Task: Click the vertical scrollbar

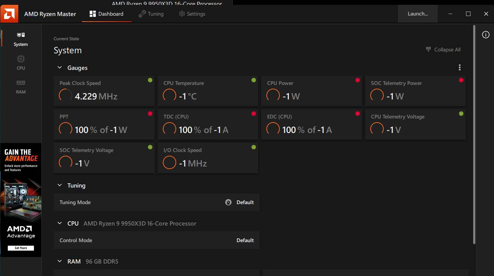Action: [474, 134]
